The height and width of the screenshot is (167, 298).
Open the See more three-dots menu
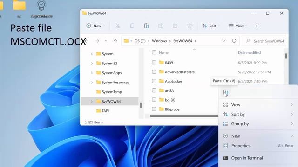pyautogui.click(x=258, y=26)
